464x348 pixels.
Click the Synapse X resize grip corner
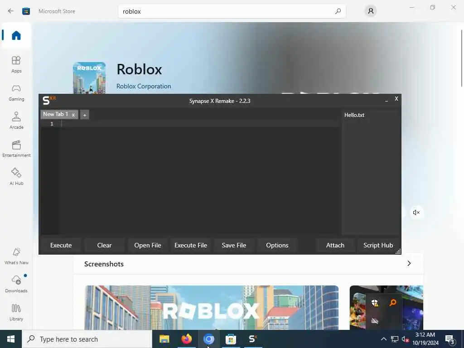point(398,251)
